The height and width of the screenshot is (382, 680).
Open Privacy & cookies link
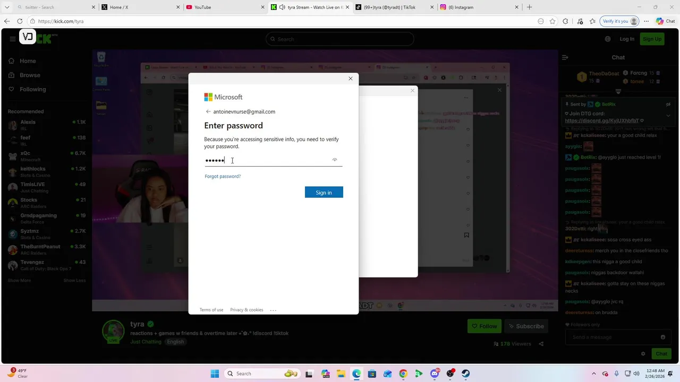[x=246, y=310]
